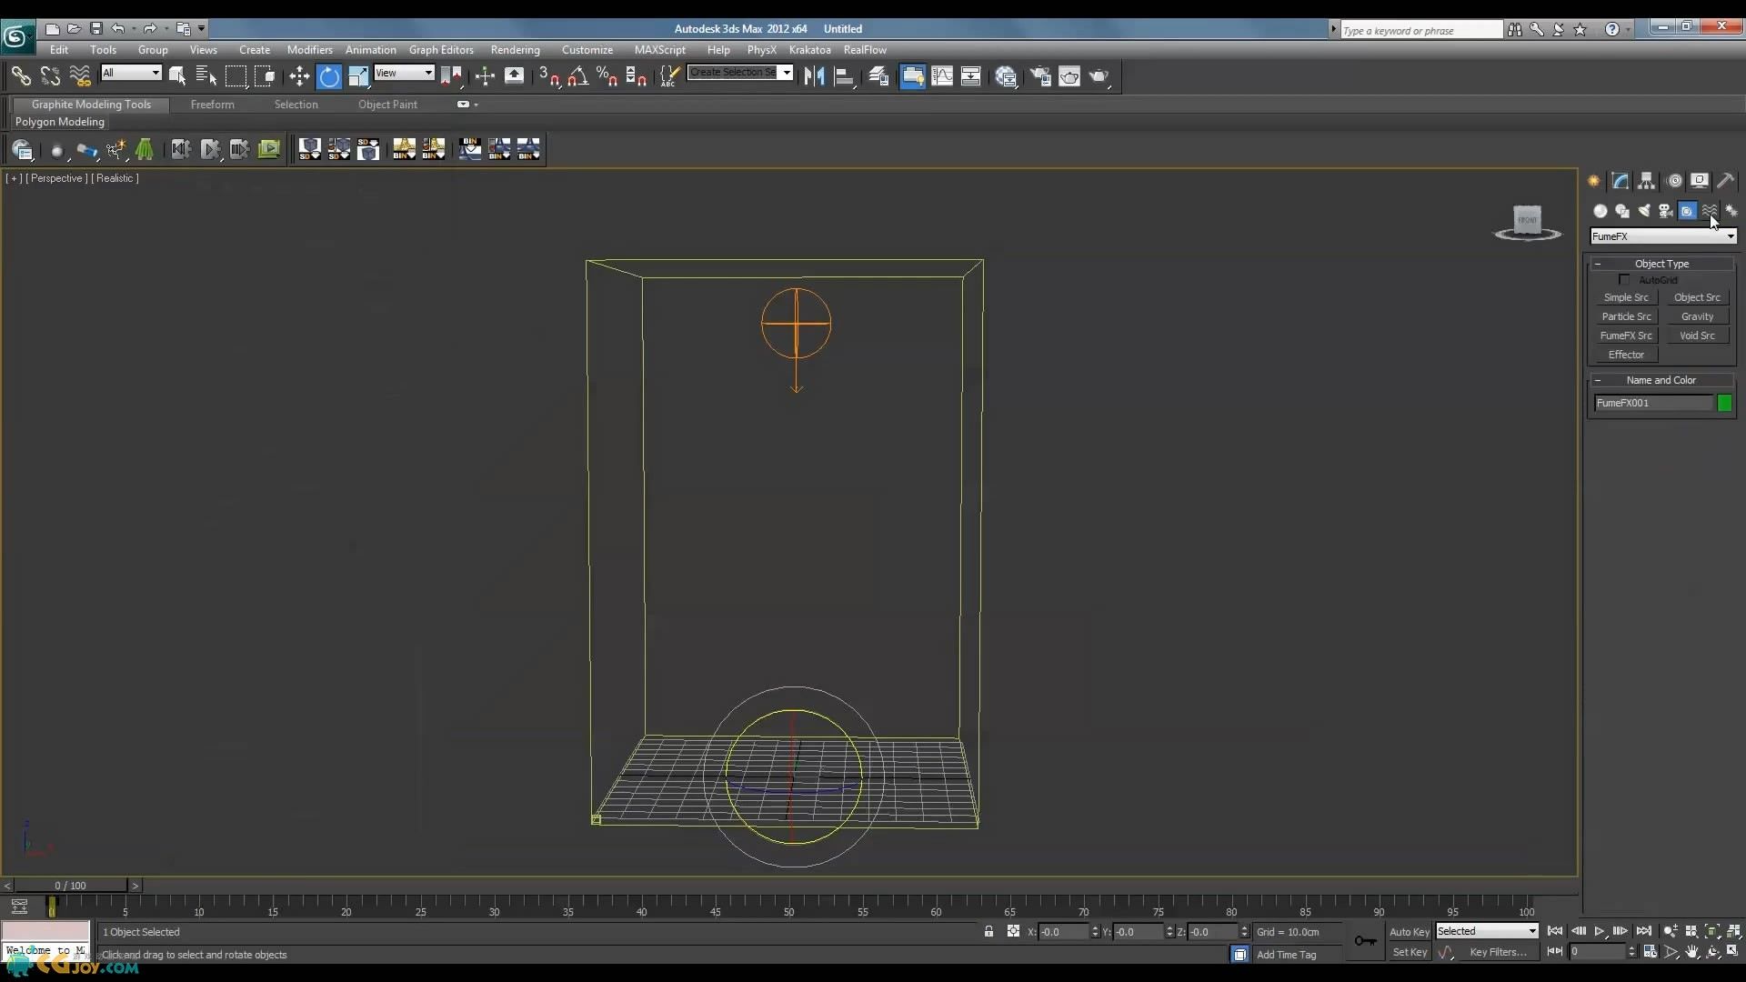
Task: Open the Modifiers menu
Action: pyautogui.click(x=308, y=49)
